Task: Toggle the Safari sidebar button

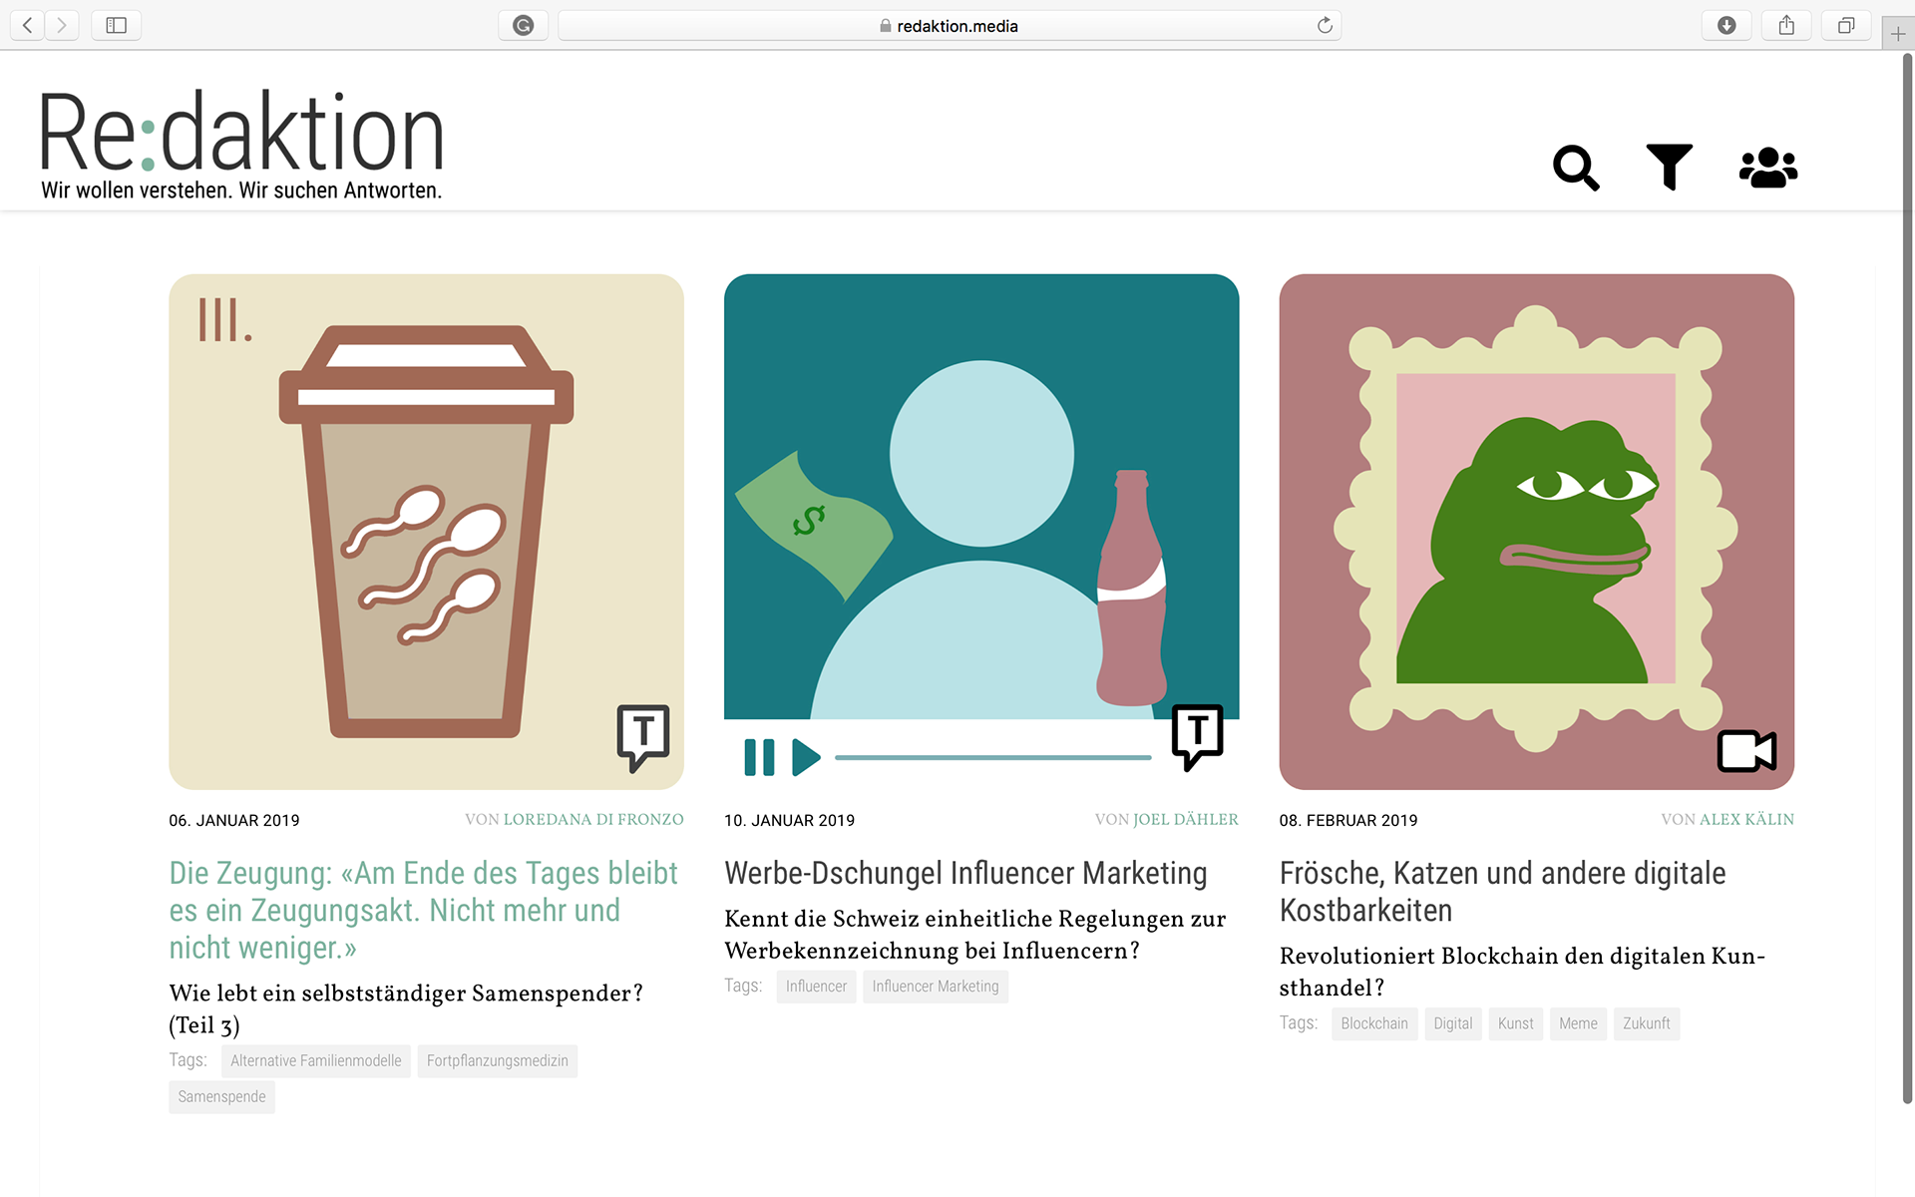Action: point(116,25)
